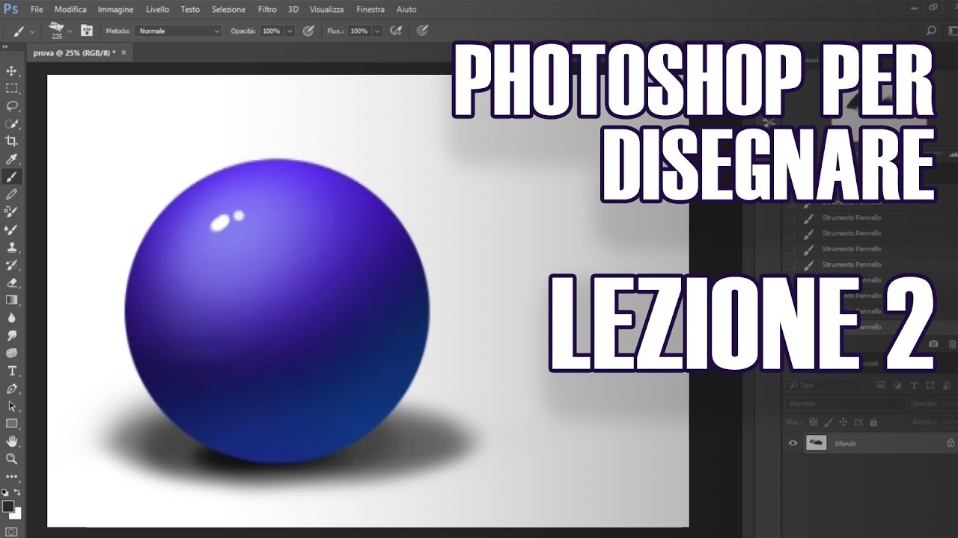Select the Pencil tool
Viewport: 958px width, 538px height.
click(x=12, y=194)
